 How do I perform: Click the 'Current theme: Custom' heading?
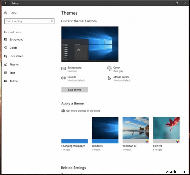[79, 21]
